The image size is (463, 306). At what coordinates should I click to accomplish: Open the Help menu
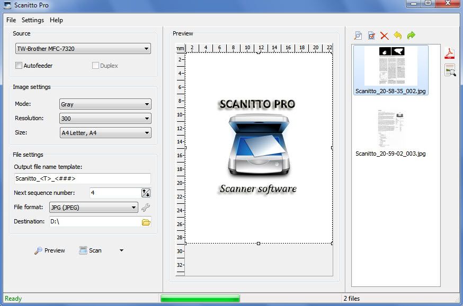56,20
